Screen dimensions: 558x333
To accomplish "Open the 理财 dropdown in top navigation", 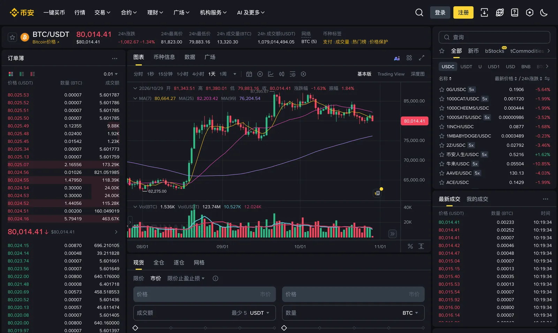I will (x=155, y=13).
